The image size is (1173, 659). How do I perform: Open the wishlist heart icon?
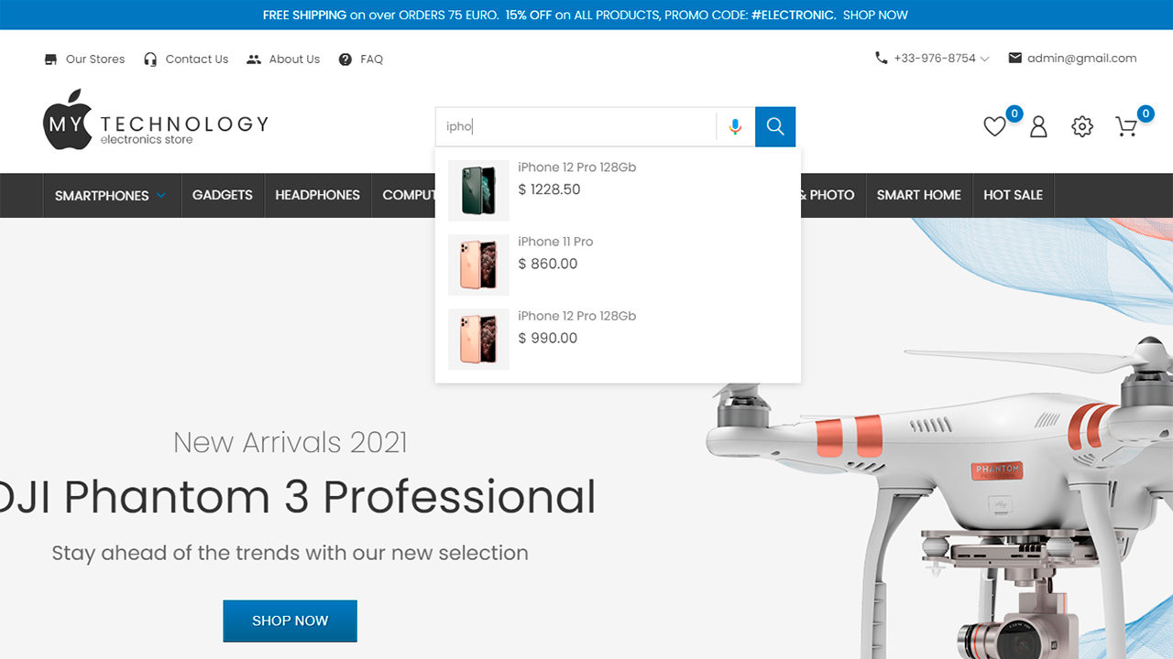(x=994, y=126)
